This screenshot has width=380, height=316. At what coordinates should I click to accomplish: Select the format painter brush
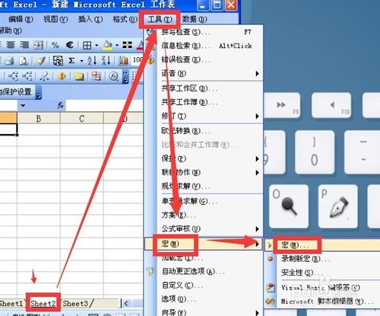pyautogui.click(x=41, y=61)
